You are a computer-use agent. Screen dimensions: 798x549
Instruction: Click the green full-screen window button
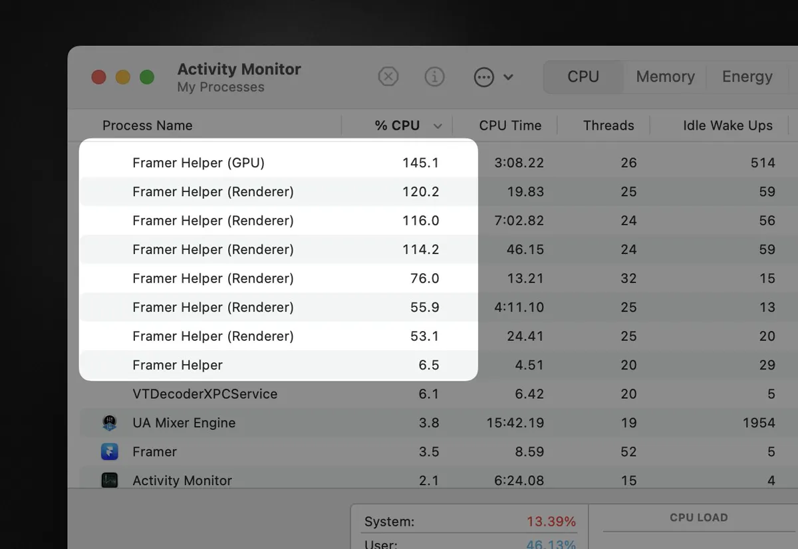coord(147,77)
